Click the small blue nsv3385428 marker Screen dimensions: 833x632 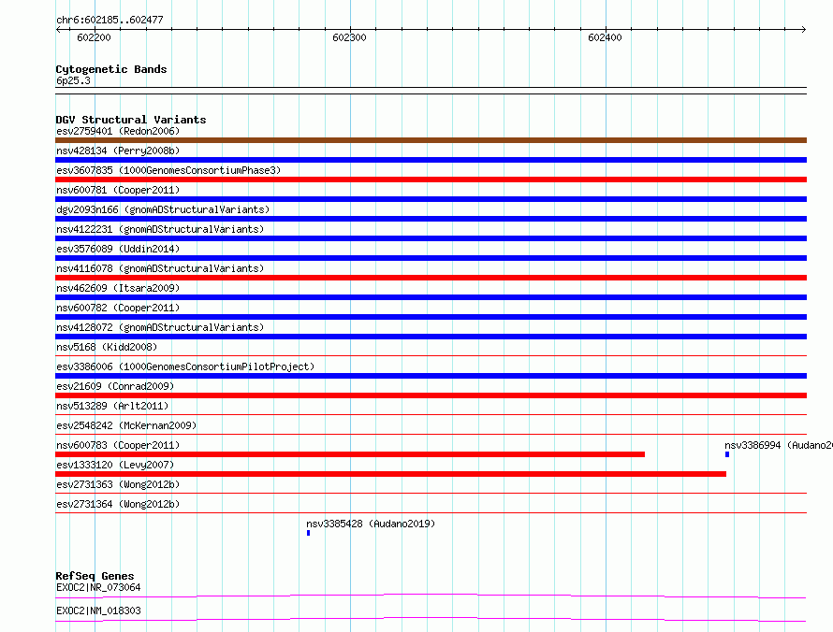(x=308, y=533)
